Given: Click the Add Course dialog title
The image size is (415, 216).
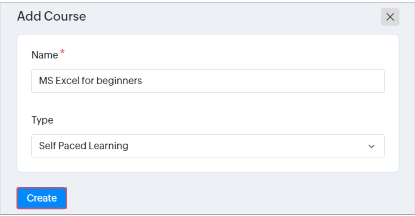Looking at the screenshot, I should point(51,16).
